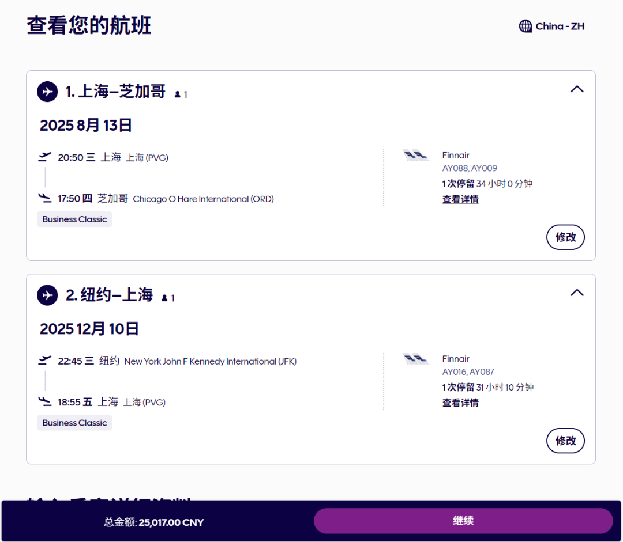Click the Finnair logo for AY088, AY009

(415, 155)
